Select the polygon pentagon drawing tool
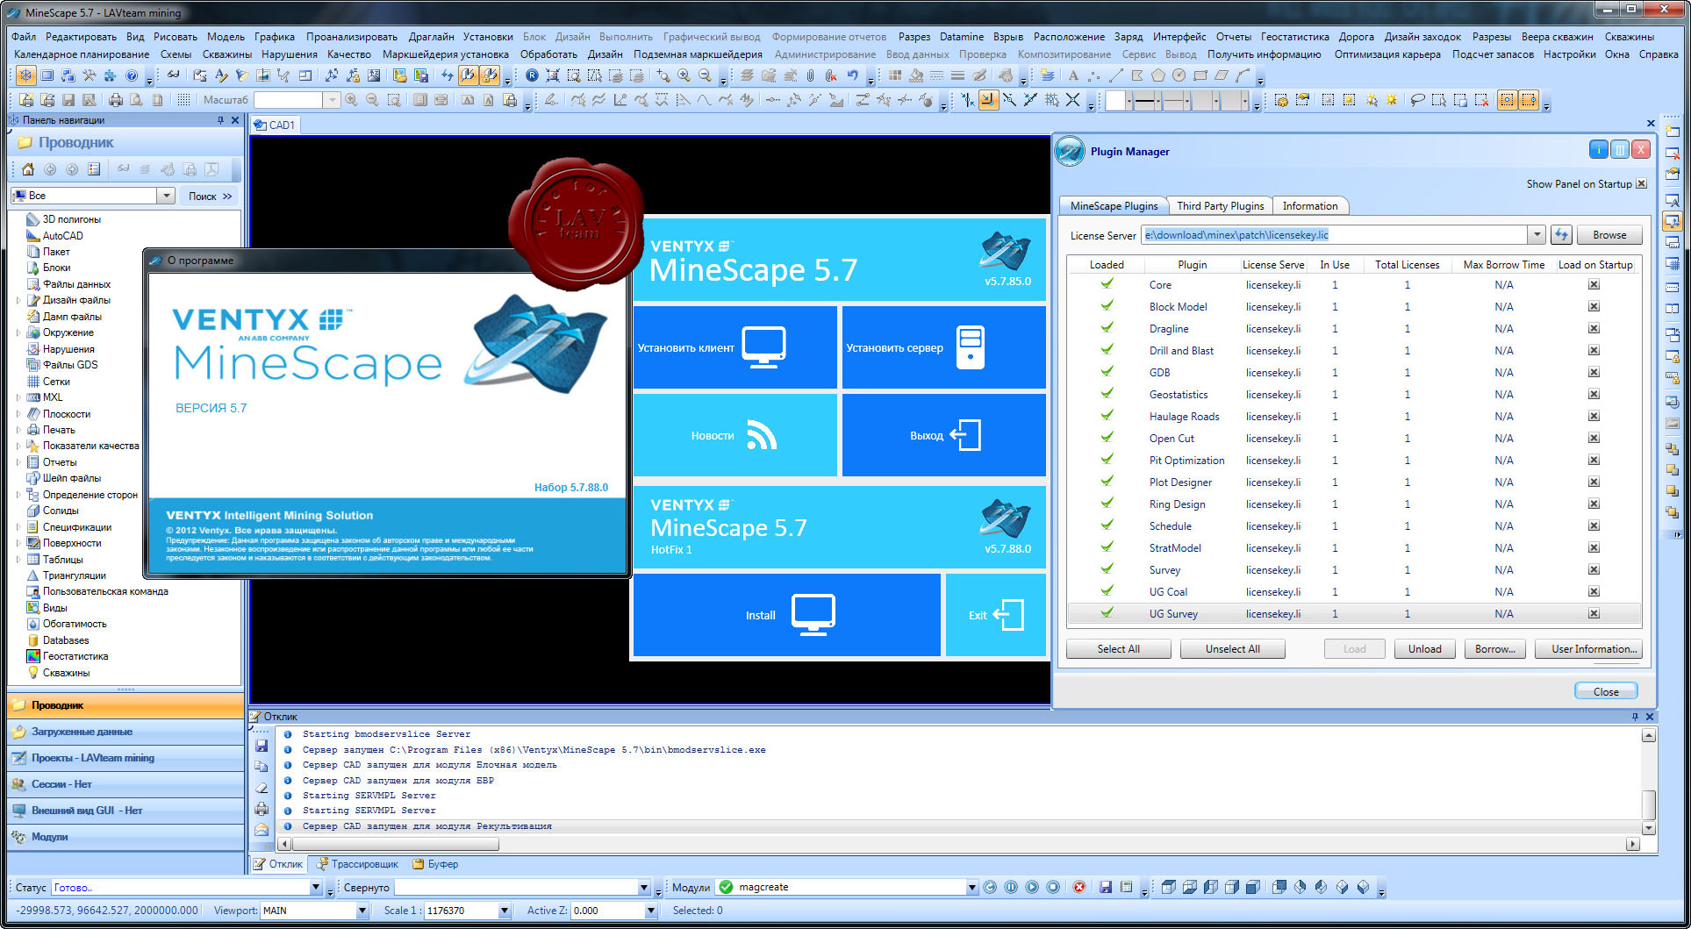The width and height of the screenshot is (1691, 929). pos(1157,76)
